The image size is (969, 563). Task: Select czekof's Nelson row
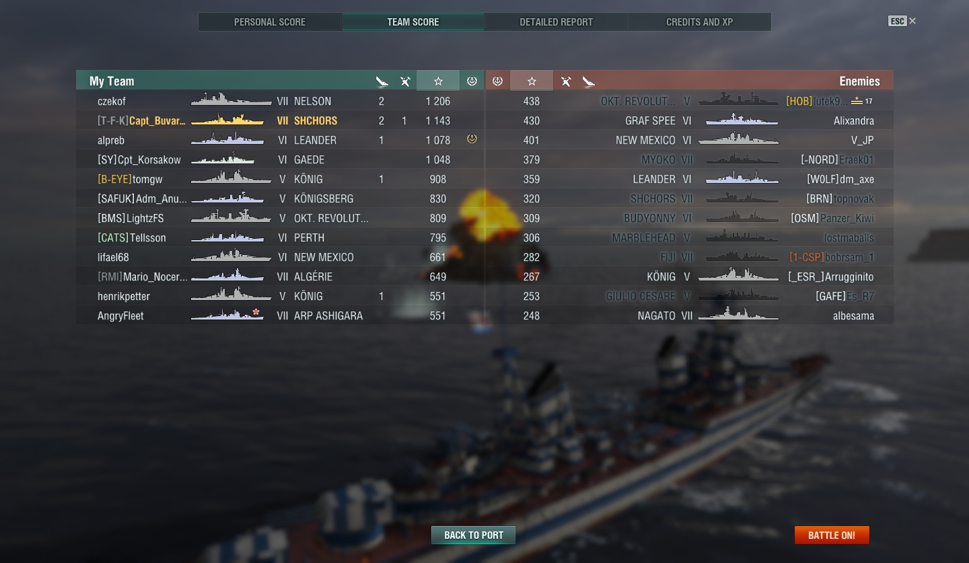click(x=280, y=101)
